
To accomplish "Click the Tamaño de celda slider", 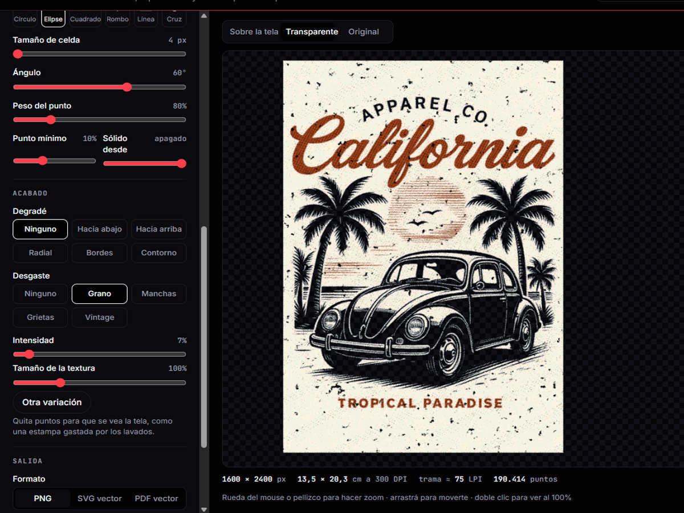I will (x=100, y=54).
